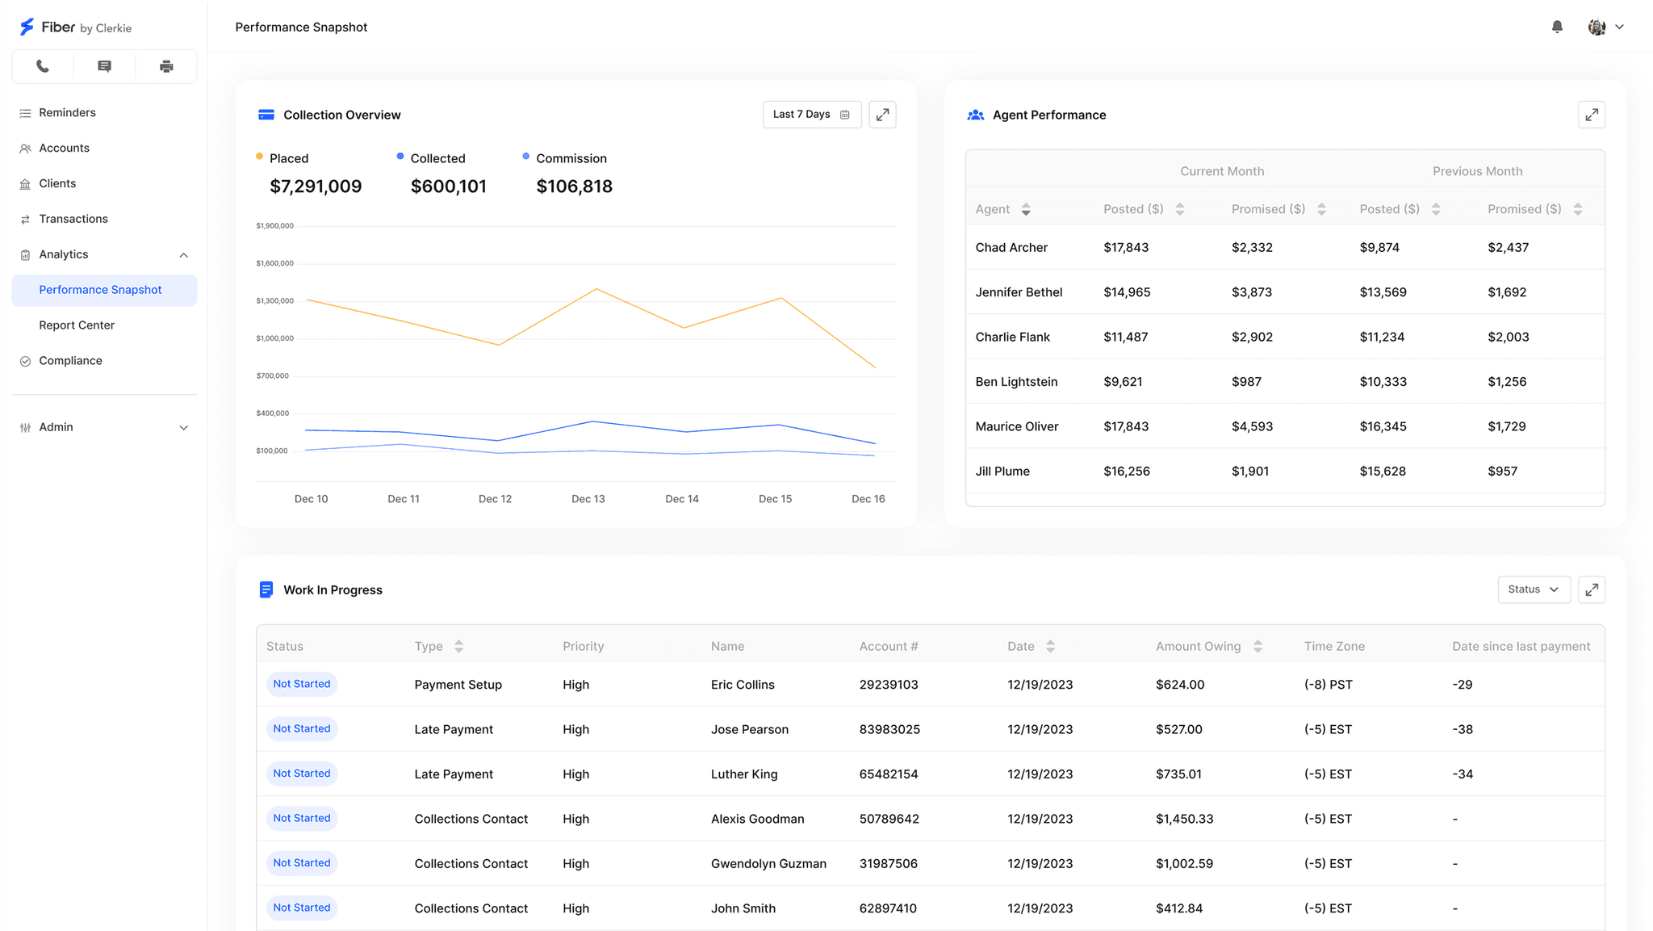Sort agents by Agent column arrows

tap(1026, 209)
